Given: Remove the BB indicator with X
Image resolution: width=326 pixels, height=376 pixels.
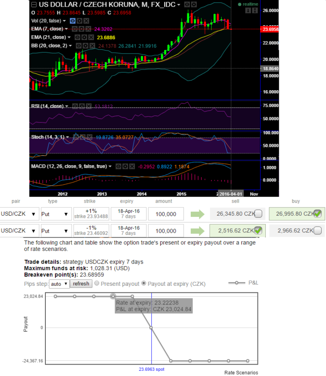Looking at the screenshot, I should 92,46.
